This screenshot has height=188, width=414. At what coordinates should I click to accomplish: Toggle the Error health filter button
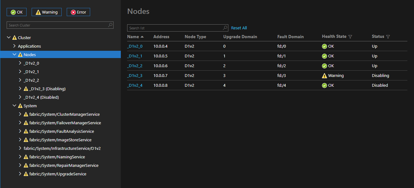pos(78,12)
